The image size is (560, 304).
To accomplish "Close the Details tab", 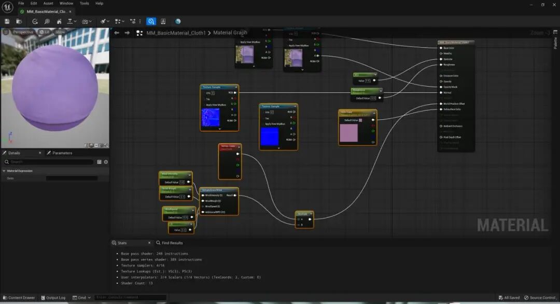I will pos(40,153).
